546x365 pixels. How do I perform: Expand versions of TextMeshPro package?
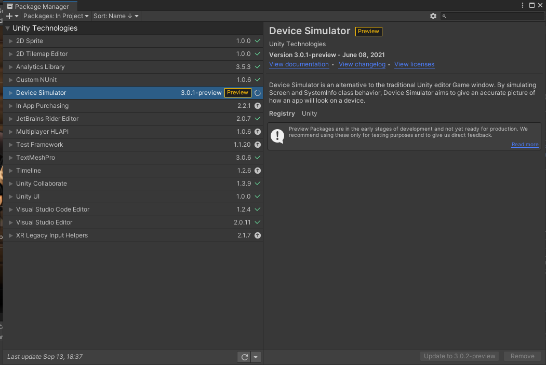(x=11, y=158)
